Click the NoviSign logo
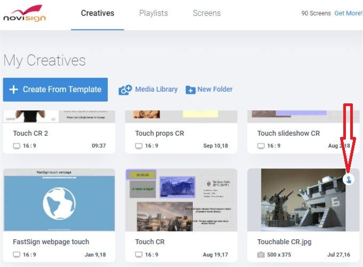This screenshot has height=267, width=363. (x=25, y=13)
